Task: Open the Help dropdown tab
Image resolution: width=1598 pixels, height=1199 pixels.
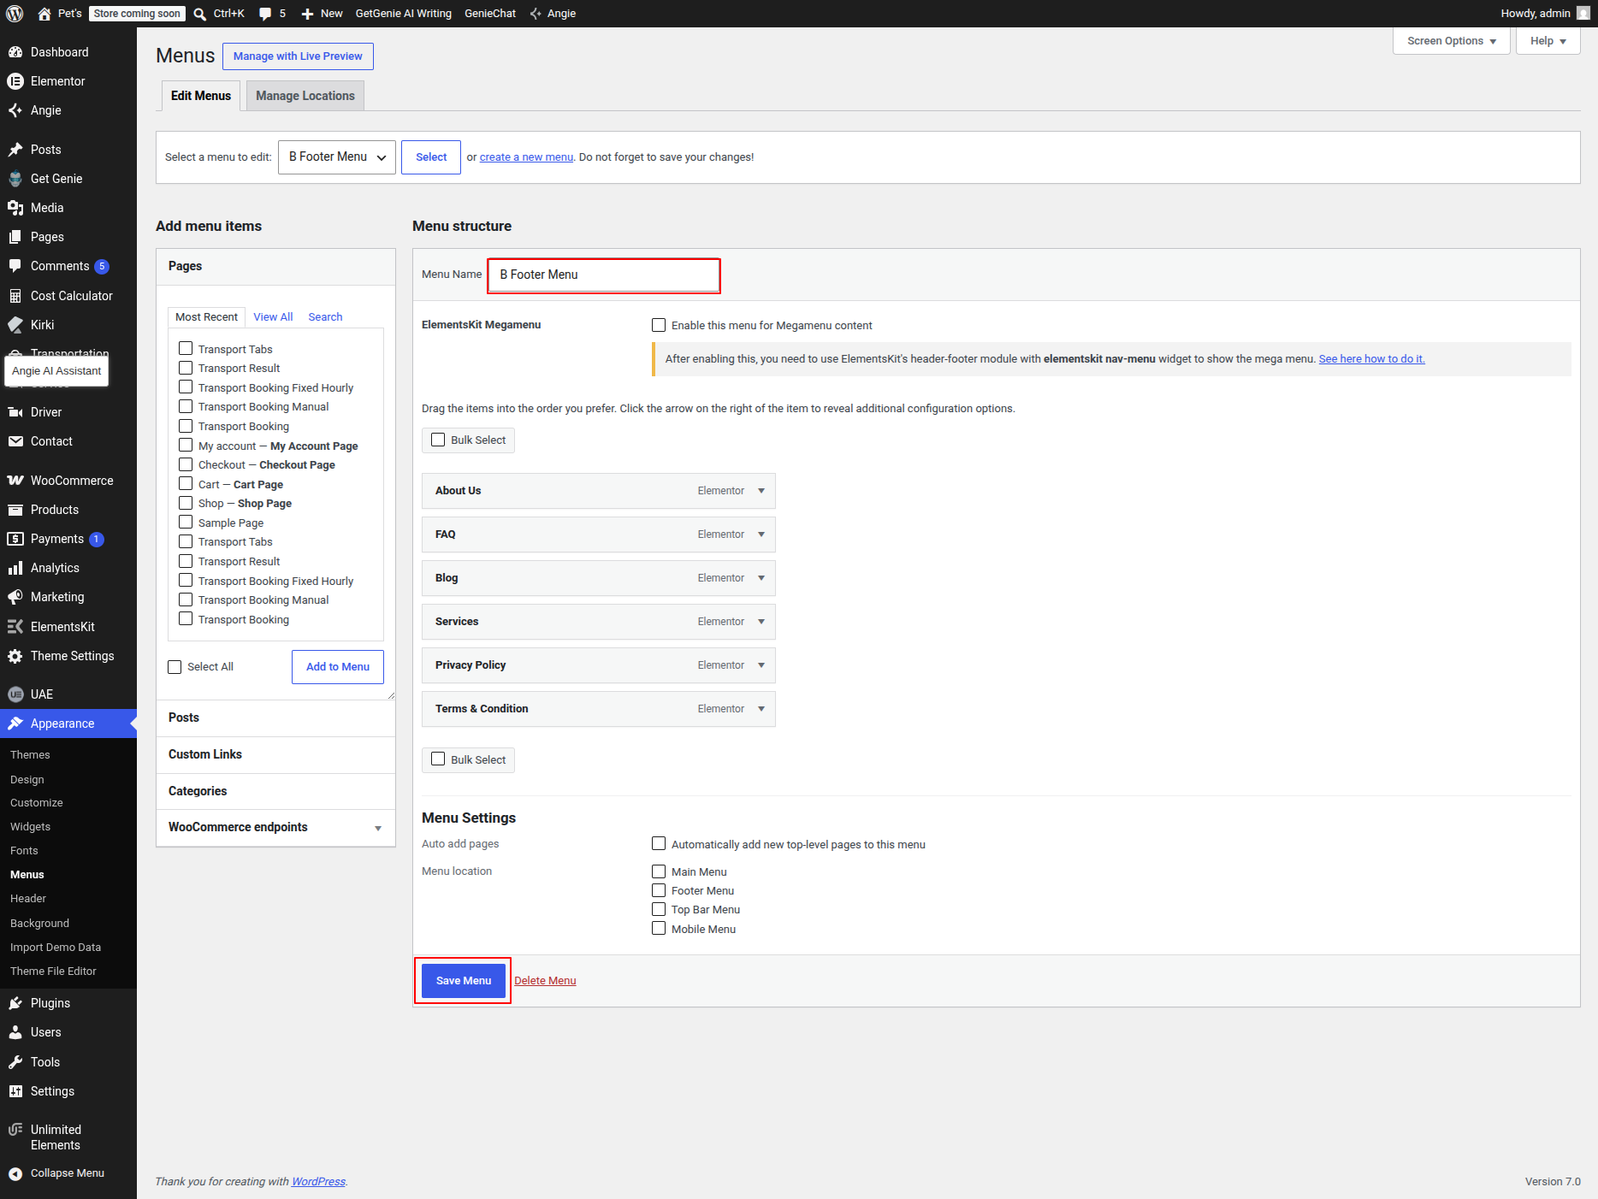Action: [x=1548, y=41]
